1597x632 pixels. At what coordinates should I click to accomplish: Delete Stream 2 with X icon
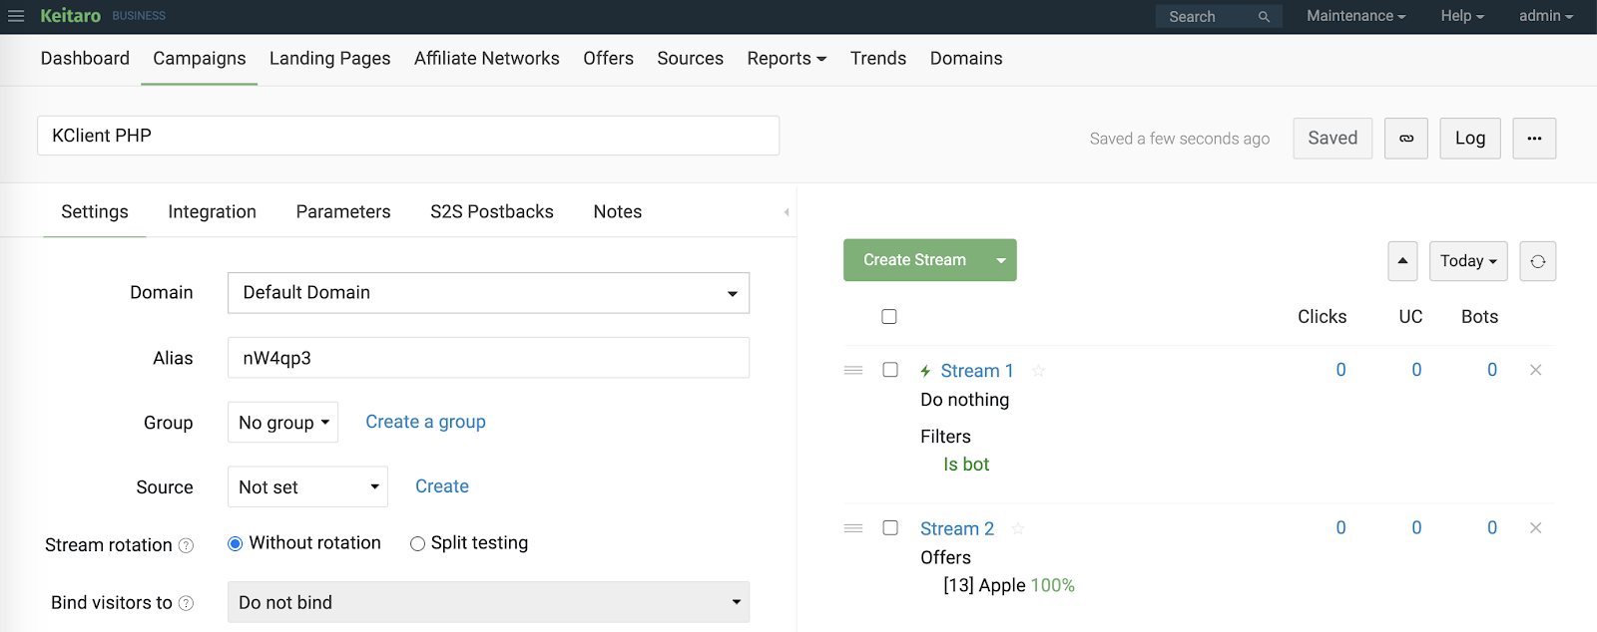1535,528
